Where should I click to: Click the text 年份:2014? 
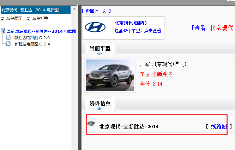click(151, 84)
